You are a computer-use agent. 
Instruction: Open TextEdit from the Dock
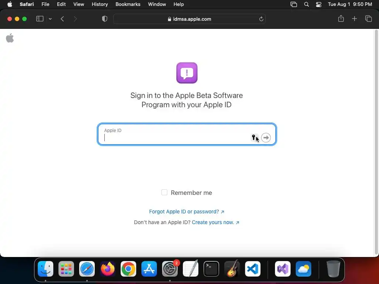coord(191,269)
